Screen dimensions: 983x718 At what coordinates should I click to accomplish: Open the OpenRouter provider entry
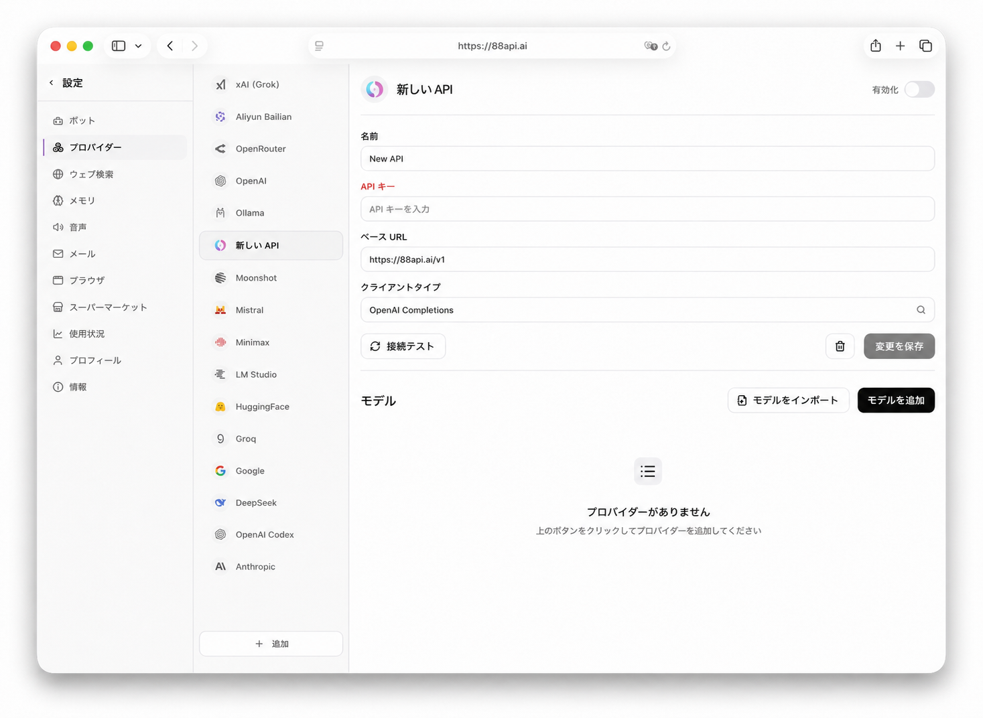point(271,149)
